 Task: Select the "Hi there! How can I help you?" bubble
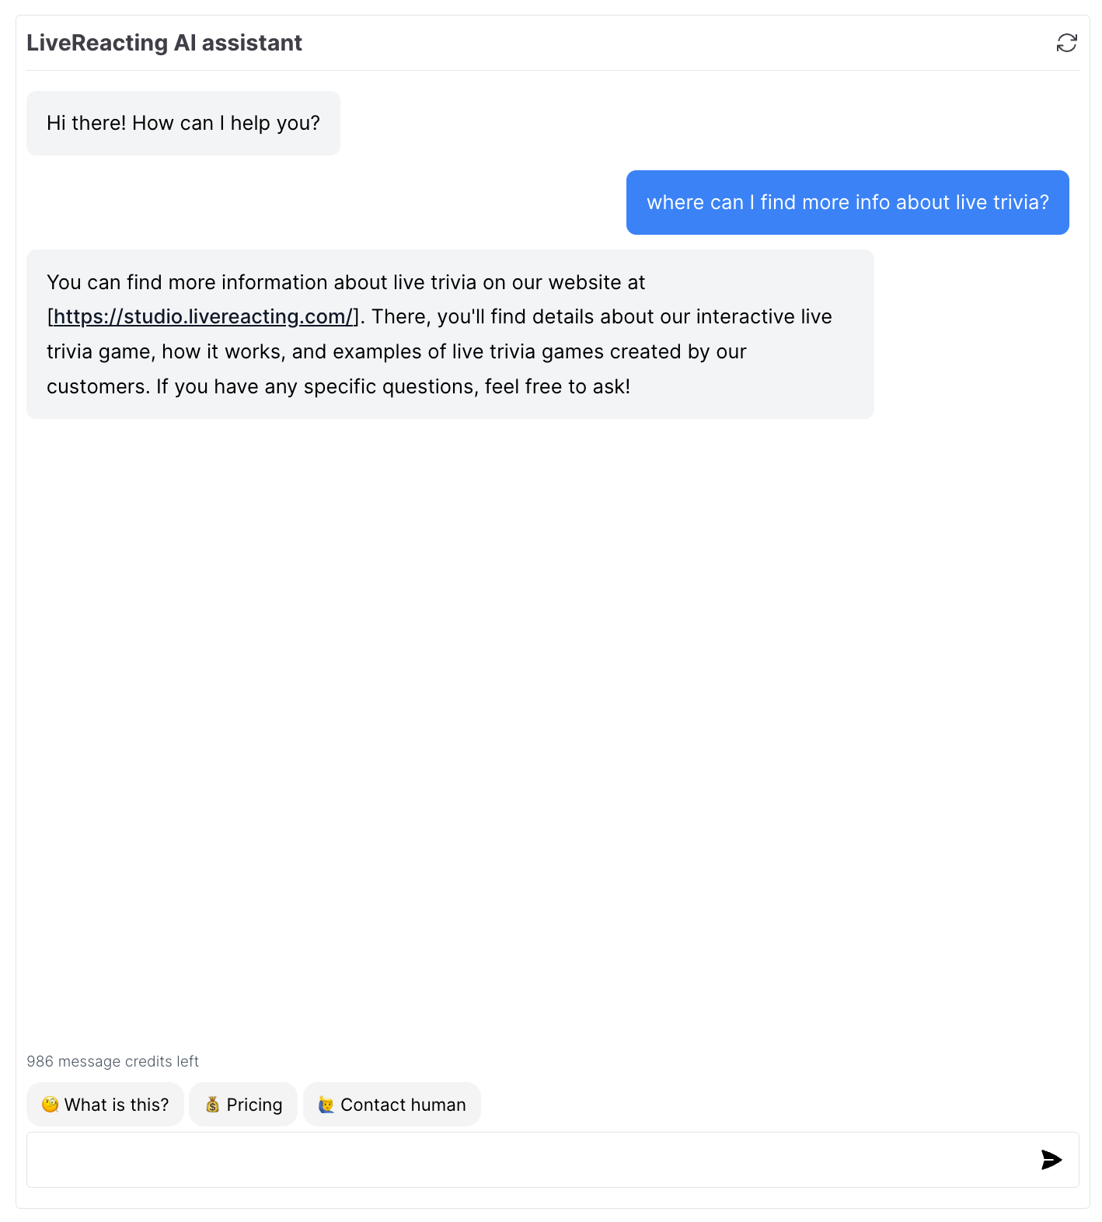tap(183, 124)
